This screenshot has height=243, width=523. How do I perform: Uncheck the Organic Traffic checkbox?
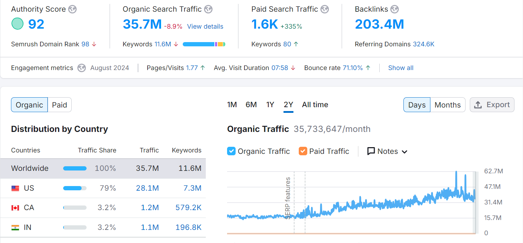231,151
